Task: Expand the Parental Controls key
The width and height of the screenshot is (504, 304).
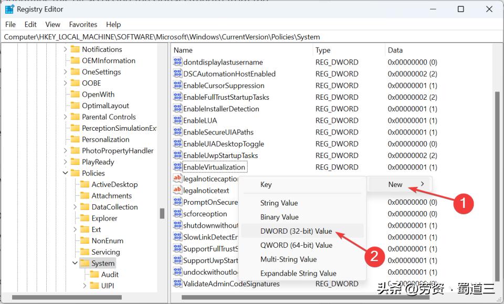Action: click(x=66, y=117)
